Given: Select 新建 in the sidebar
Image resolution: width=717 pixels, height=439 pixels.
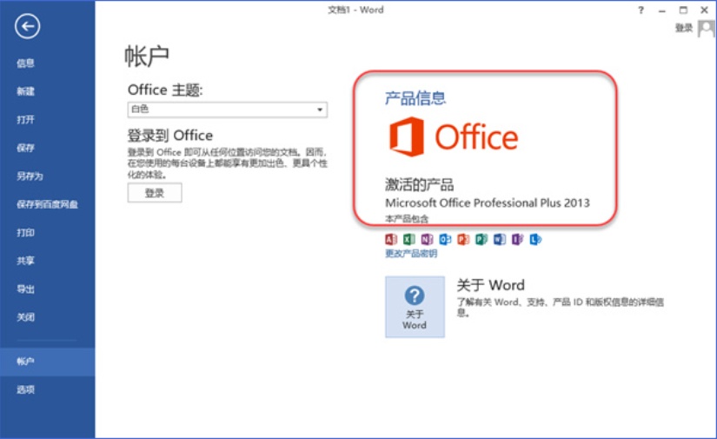Looking at the screenshot, I should tap(25, 91).
